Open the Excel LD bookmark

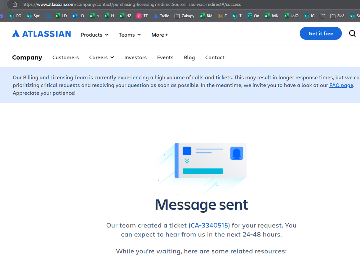[61, 16]
